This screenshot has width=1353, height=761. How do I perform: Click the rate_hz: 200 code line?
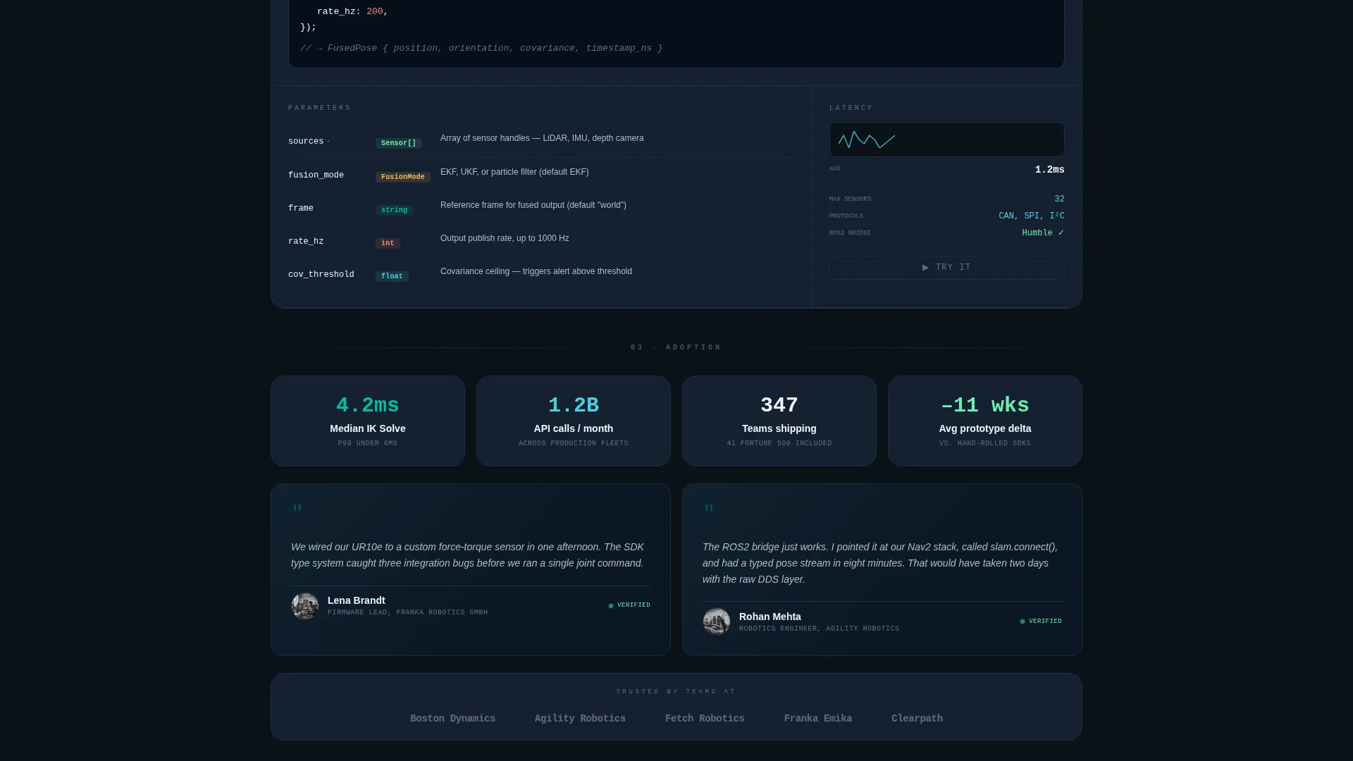pyautogui.click(x=352, y=12)
